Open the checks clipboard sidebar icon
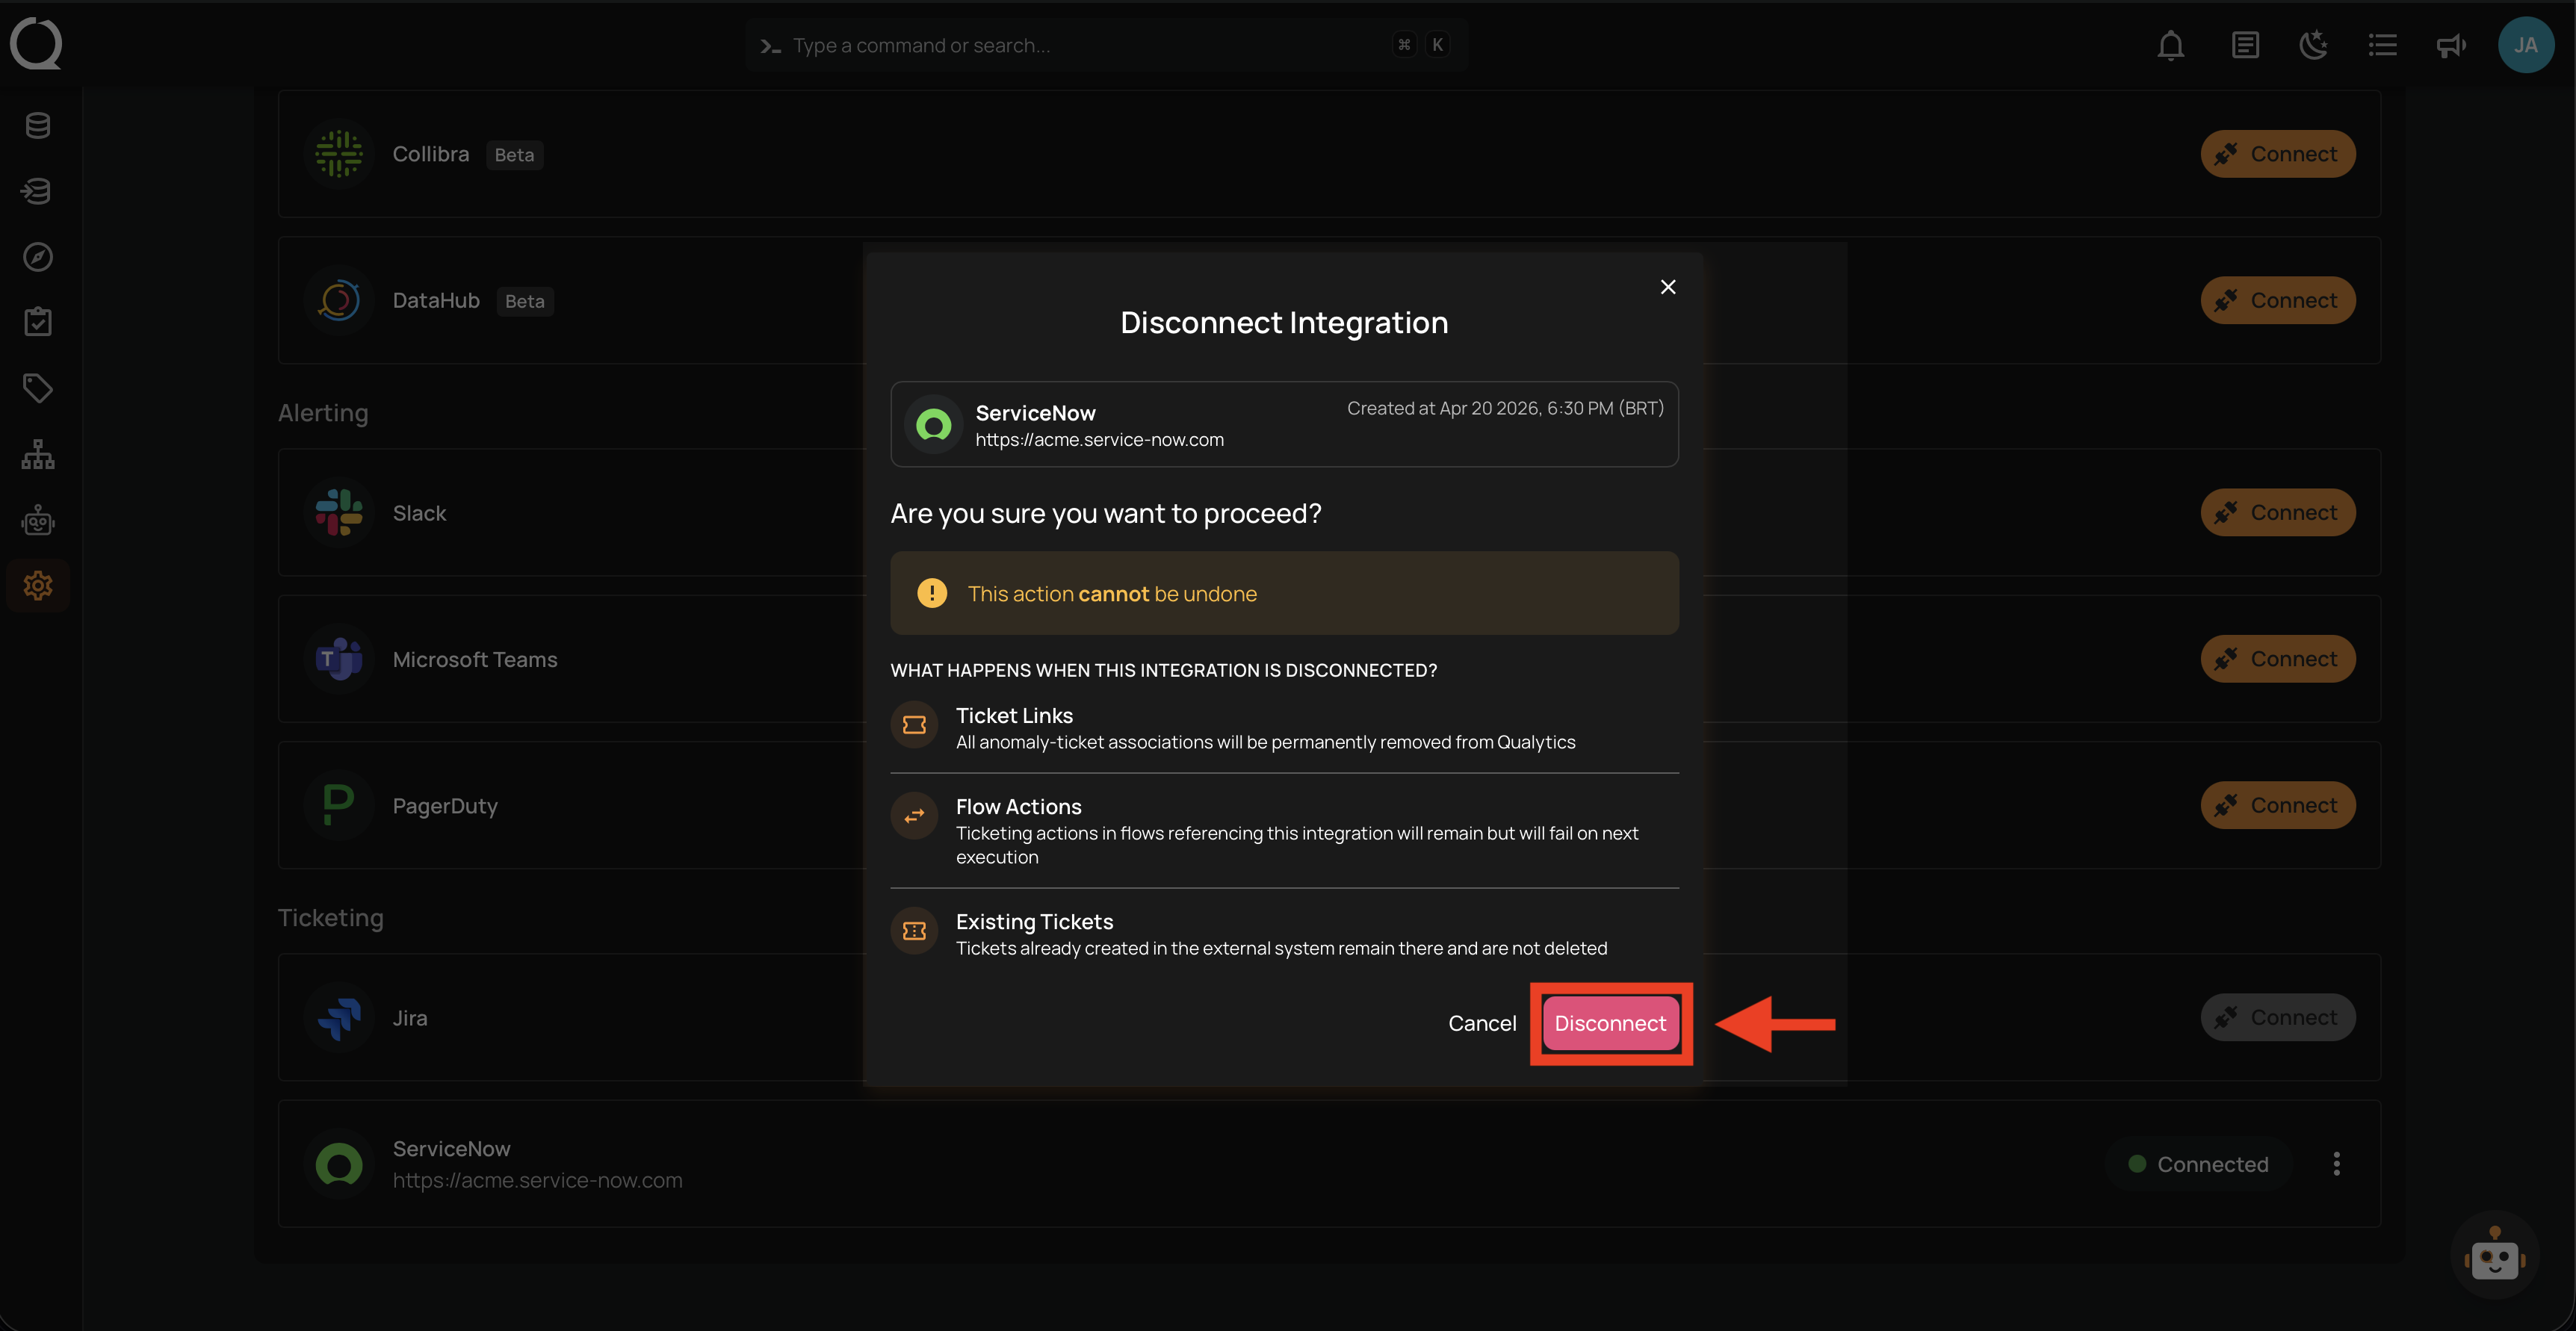 [x=38, y=322]
